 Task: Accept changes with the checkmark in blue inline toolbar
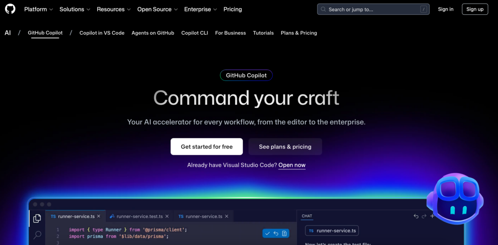267,233
